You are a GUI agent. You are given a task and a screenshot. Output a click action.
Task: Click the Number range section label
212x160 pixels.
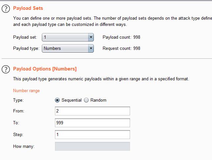[26, 91]
